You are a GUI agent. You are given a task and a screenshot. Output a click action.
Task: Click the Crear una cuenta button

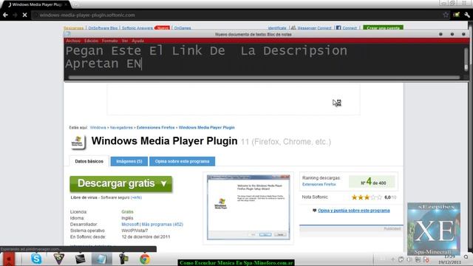(383, 28)
